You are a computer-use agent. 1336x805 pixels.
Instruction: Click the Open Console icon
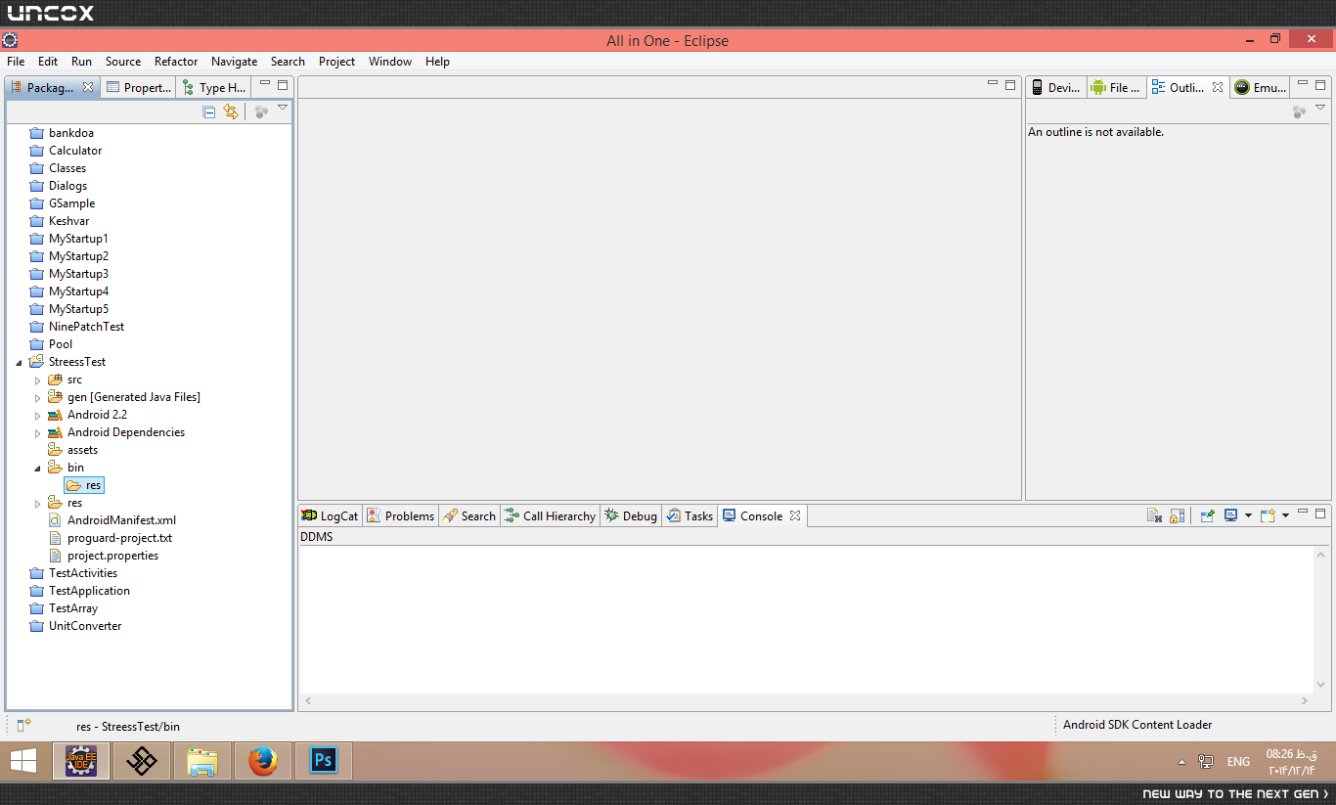pyautogui.click(x=1268, y=515)
